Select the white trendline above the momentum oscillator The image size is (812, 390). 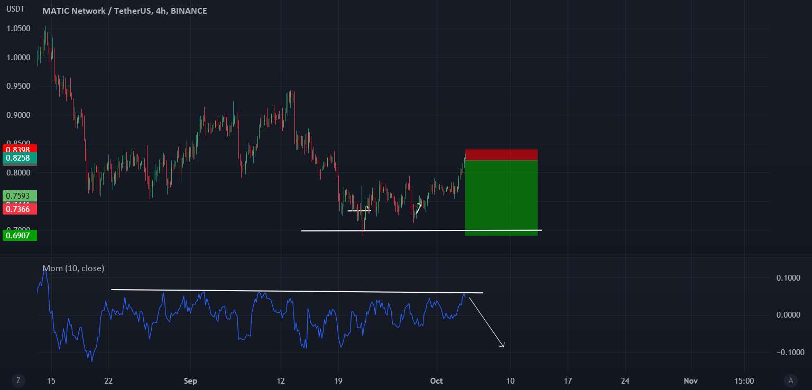click(297, 291)
